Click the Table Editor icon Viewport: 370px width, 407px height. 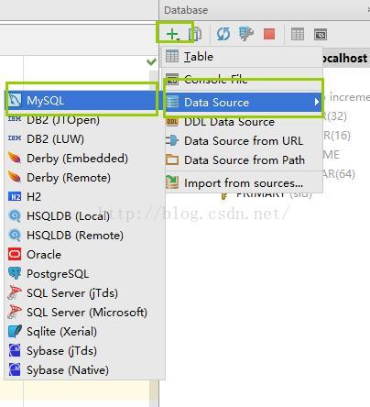point(298,34)
